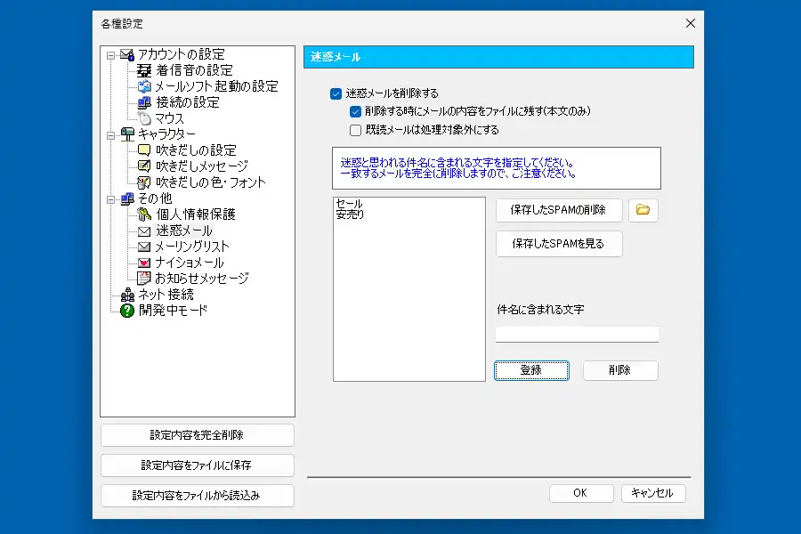This screenshot has width=801, height=534.
Task: Click 設定内容を完全削除 button
Action: 198,435
